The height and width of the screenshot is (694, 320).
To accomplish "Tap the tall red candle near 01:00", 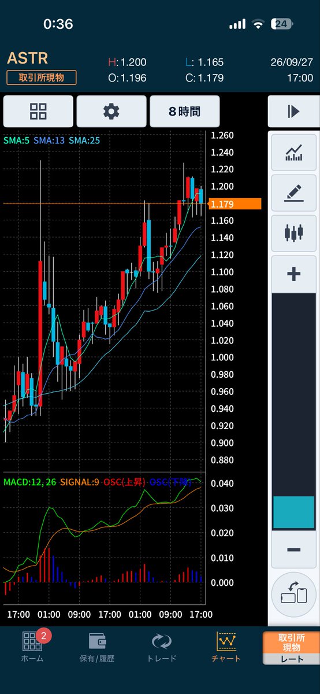I will (x=40, y=334).
